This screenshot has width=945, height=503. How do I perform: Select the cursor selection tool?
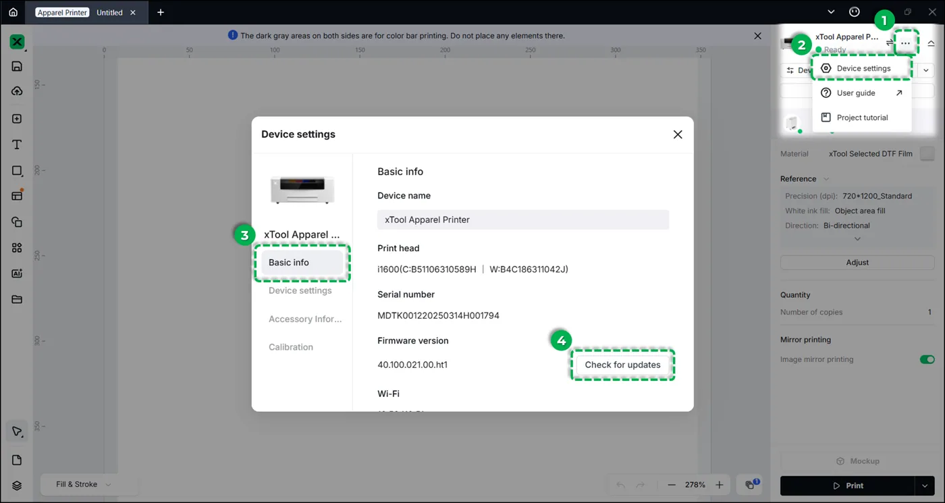pos(17,432)
